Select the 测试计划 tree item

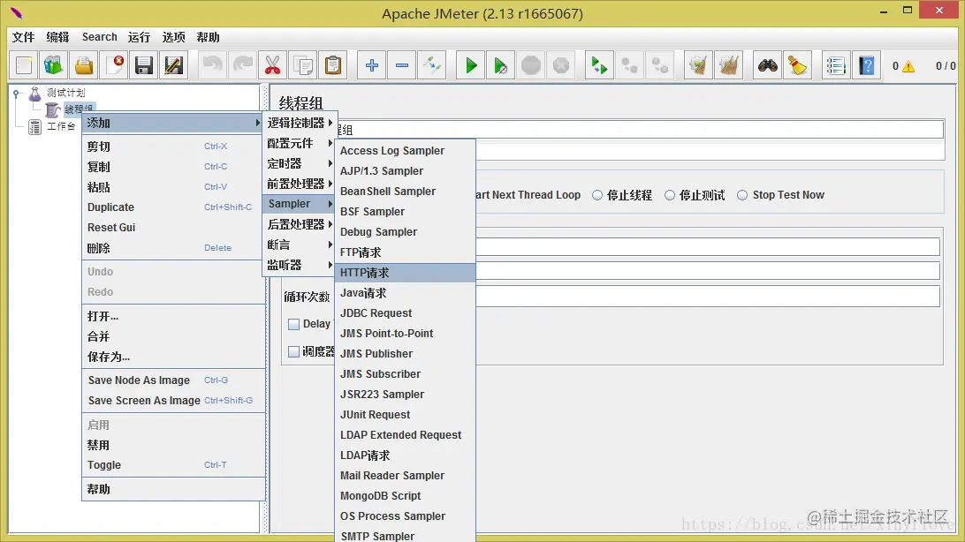[x=66, y=93]
